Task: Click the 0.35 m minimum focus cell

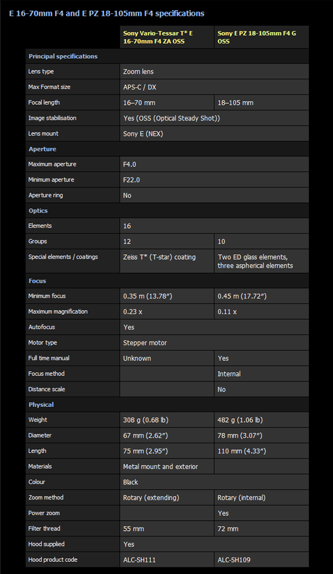Action: (x=167, y=296)
